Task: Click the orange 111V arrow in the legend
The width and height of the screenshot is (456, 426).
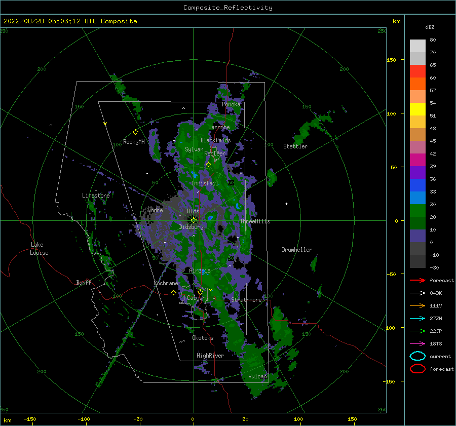Action: [417, 305]
